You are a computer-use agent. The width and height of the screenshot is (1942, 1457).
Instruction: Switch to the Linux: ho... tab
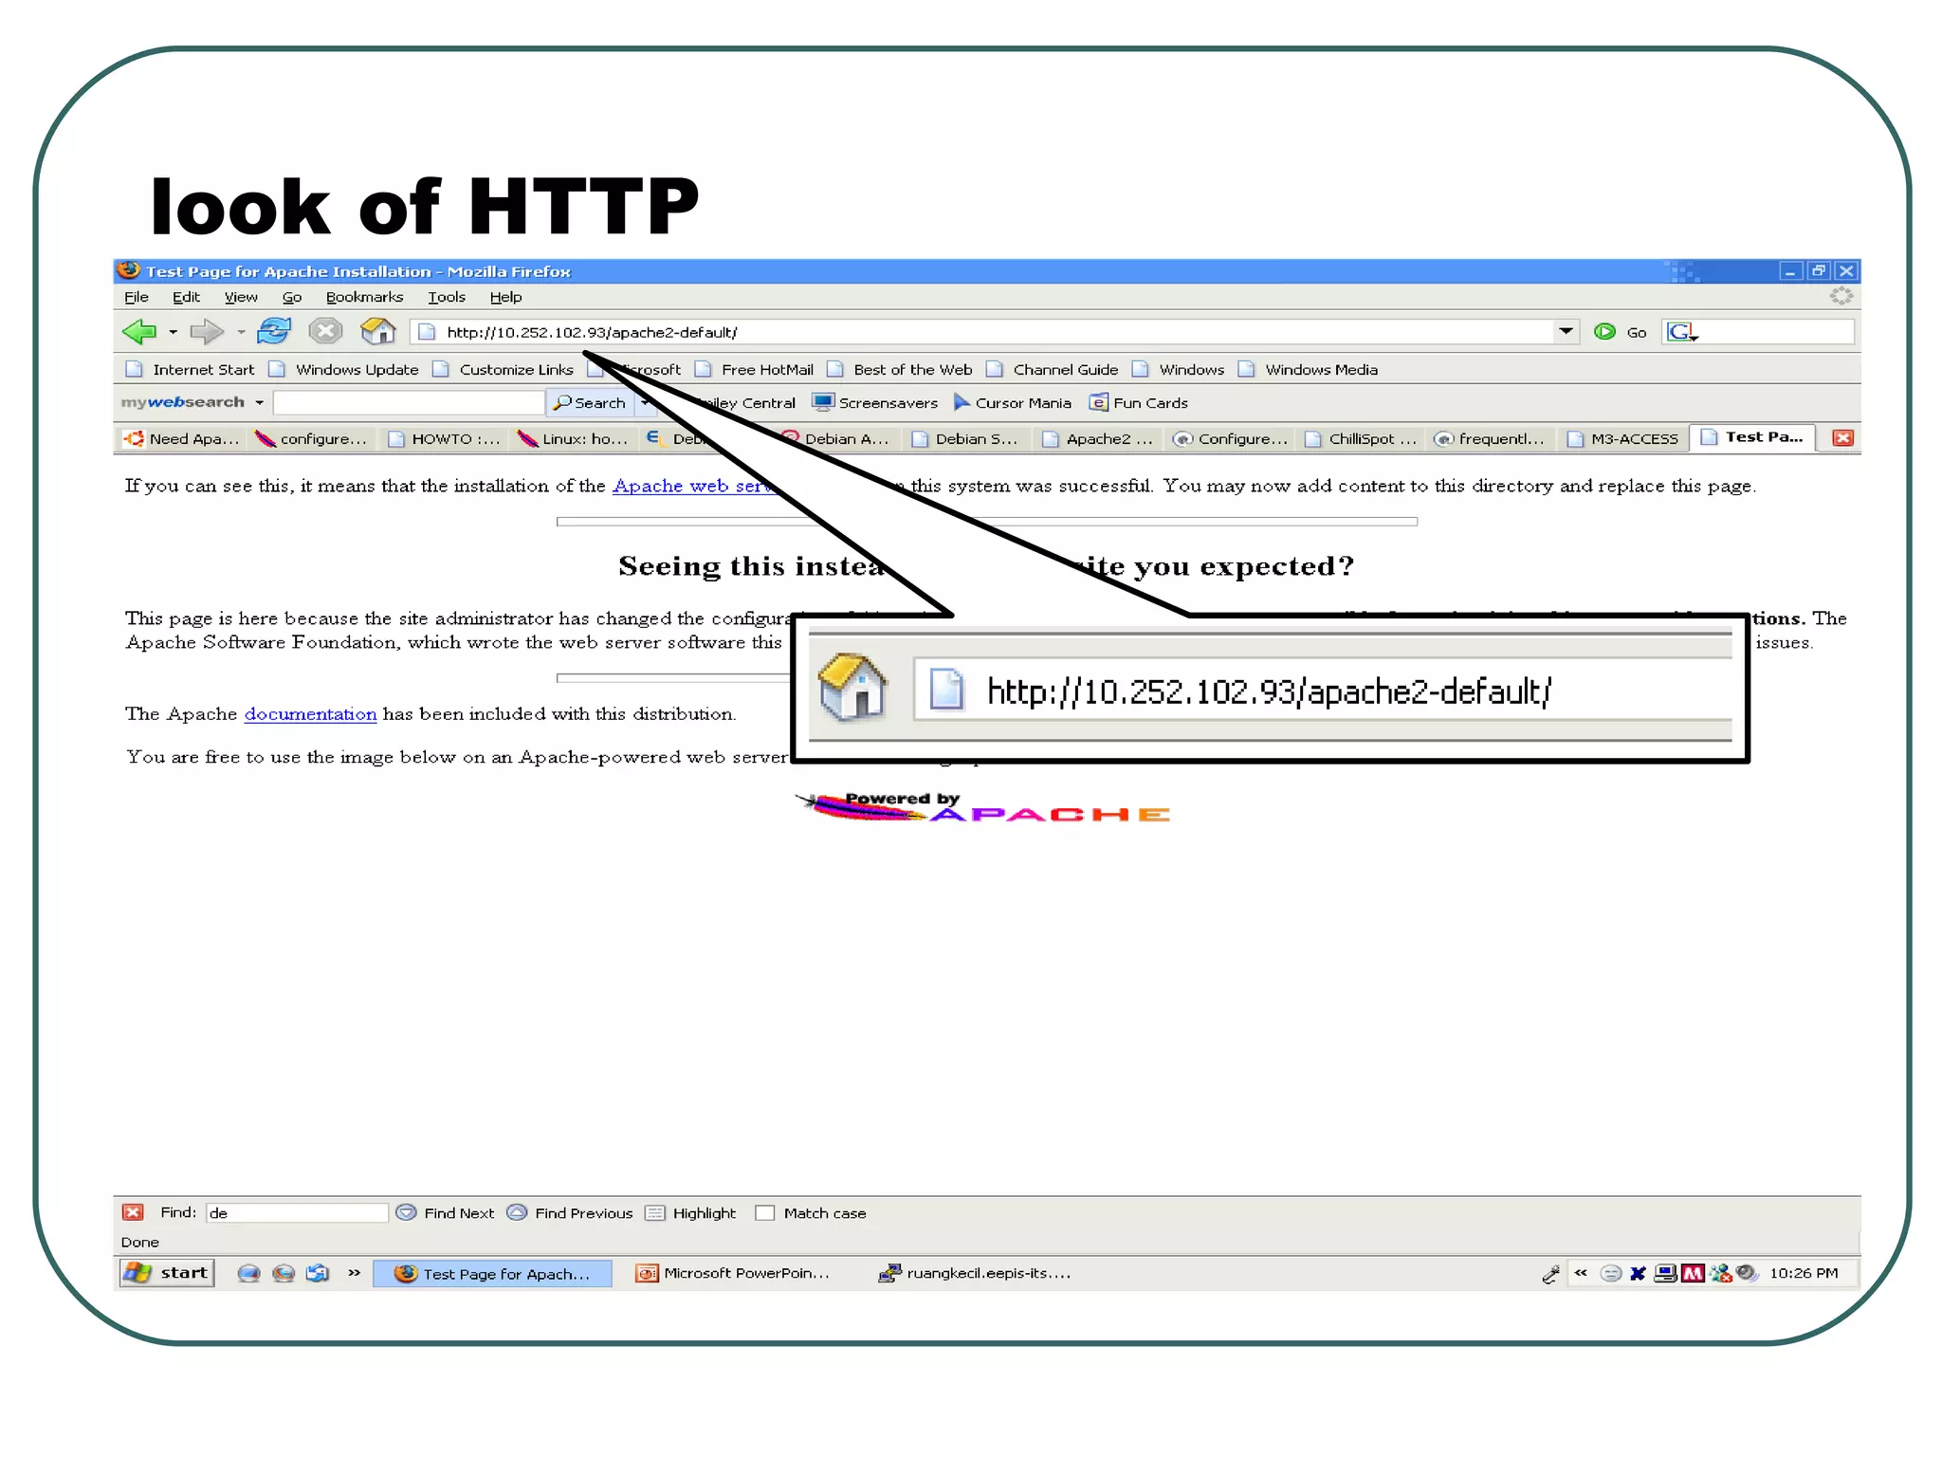(x=573, y=438)
